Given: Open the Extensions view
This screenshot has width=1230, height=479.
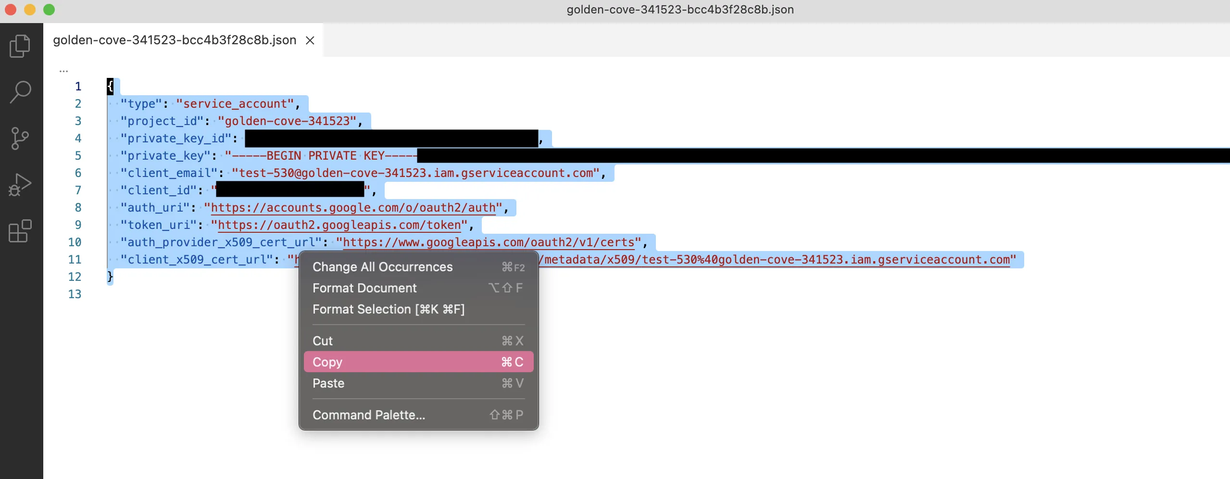Looking at the screenshot, I should click(x=19, y=231).
